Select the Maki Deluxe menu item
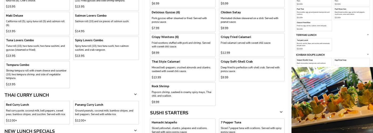 click(x=37, y=23)
